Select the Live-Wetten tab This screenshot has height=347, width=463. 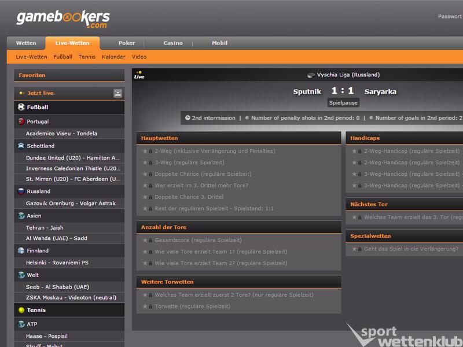(72, 43)
